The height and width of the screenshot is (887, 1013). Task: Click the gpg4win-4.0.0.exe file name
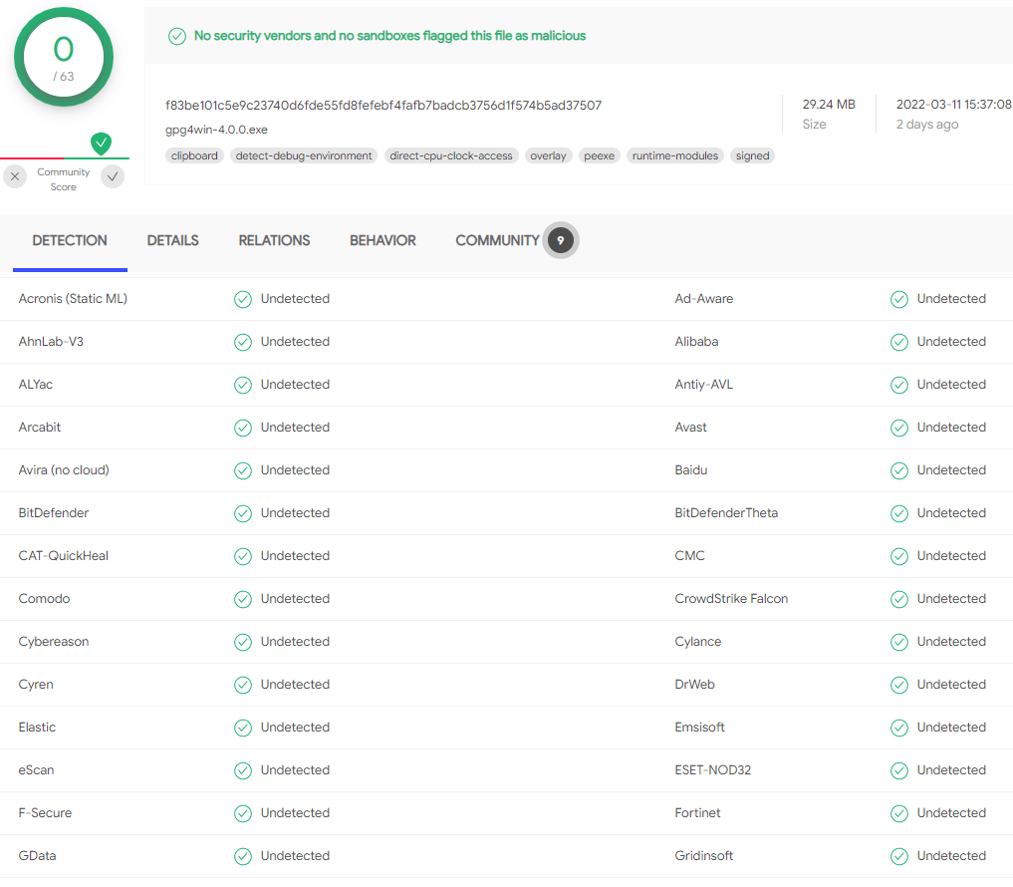tap(216, 130)
